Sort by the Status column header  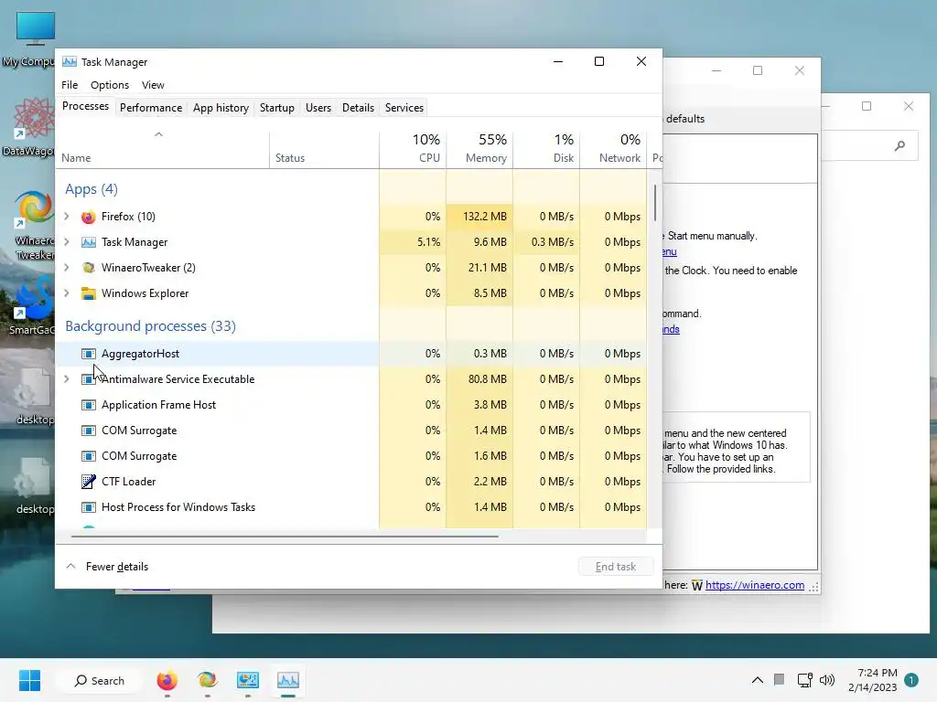coord(325,149)
